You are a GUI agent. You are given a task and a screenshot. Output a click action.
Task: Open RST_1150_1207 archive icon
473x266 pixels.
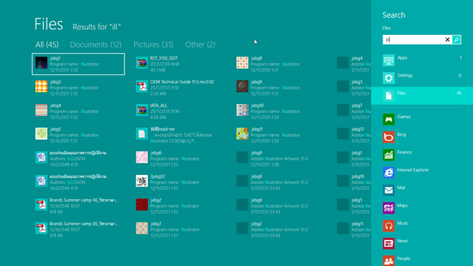(142, 63)
